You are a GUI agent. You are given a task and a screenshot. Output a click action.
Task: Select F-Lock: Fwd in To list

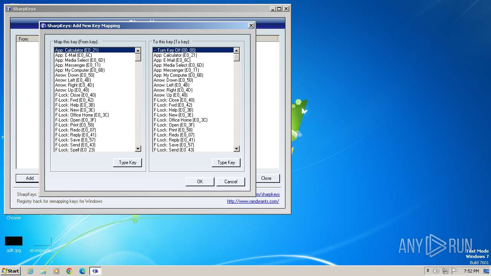click(x=193, y=105)
